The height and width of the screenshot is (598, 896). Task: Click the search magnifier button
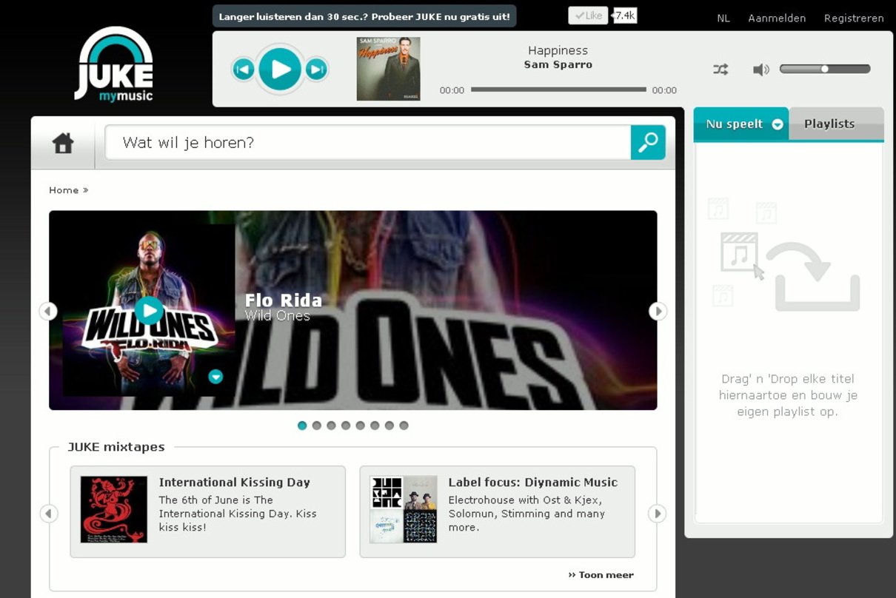tap(648, 142)
